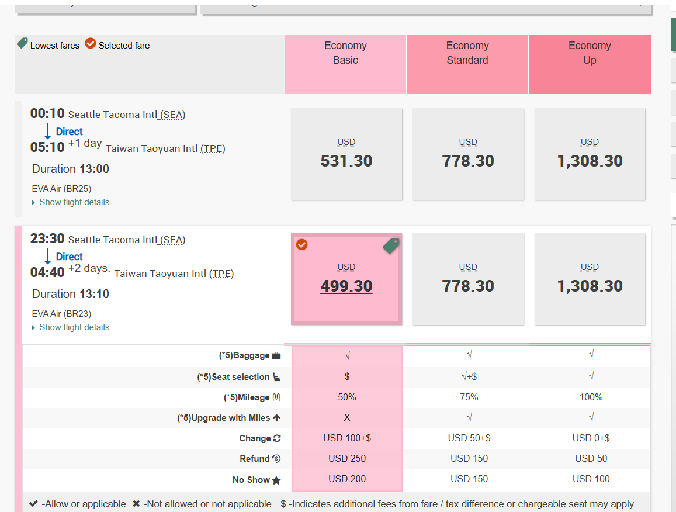Screen dimensions: 676x512
Task: Click the TPE airport code on 04:40 arrival
Action: tap(221, 274)
